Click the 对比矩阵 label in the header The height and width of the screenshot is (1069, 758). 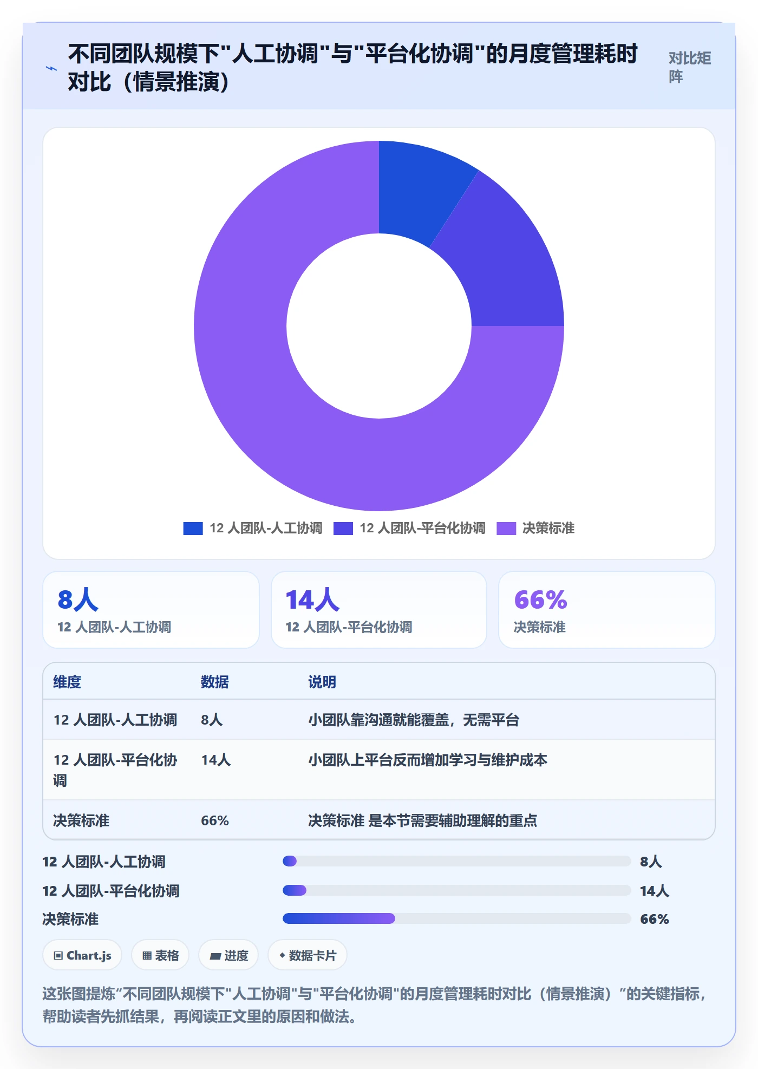click(690, 67)
